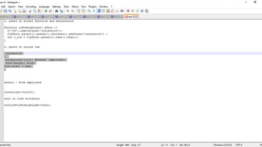This screenshot has height=147, width=262.
Task: Click the UTF-8 encoding status entry
Action: click(239, 145)
